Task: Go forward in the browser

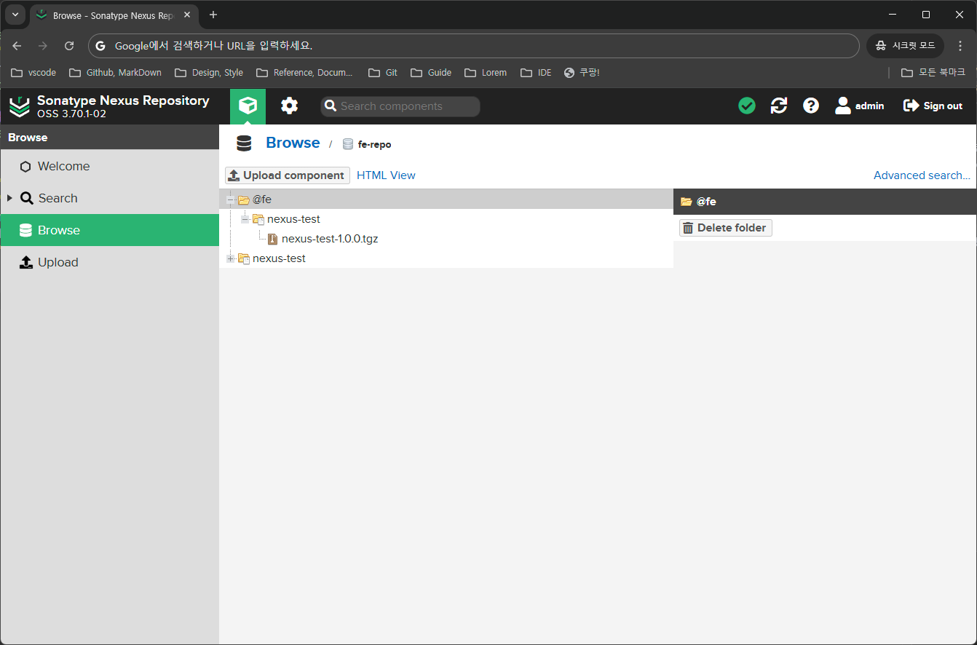Action: (x=43, y=46)
